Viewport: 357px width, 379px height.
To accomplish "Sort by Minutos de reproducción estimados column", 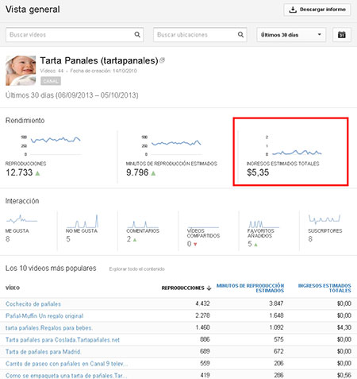I will 250,288.
